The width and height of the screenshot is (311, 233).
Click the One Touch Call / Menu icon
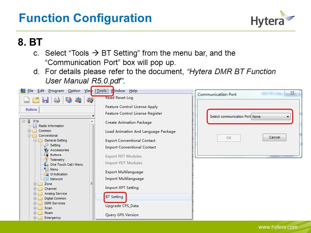[x=46, y=164]
